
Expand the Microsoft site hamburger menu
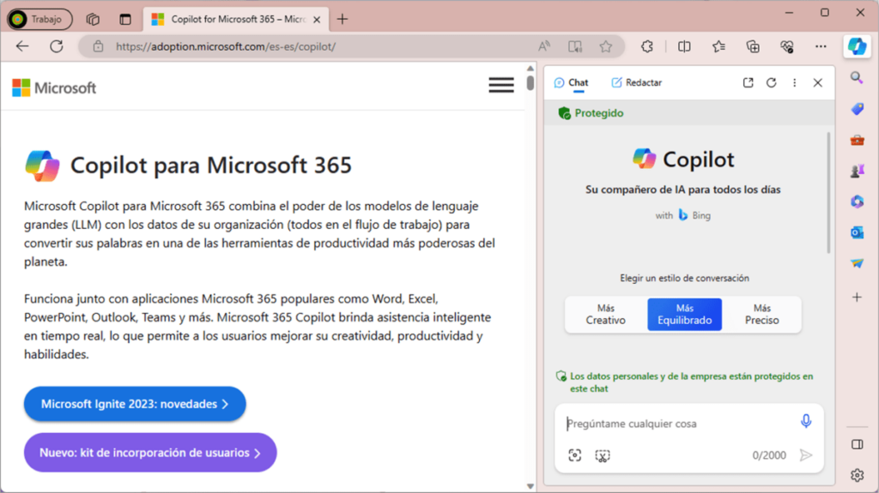[501, 85]
